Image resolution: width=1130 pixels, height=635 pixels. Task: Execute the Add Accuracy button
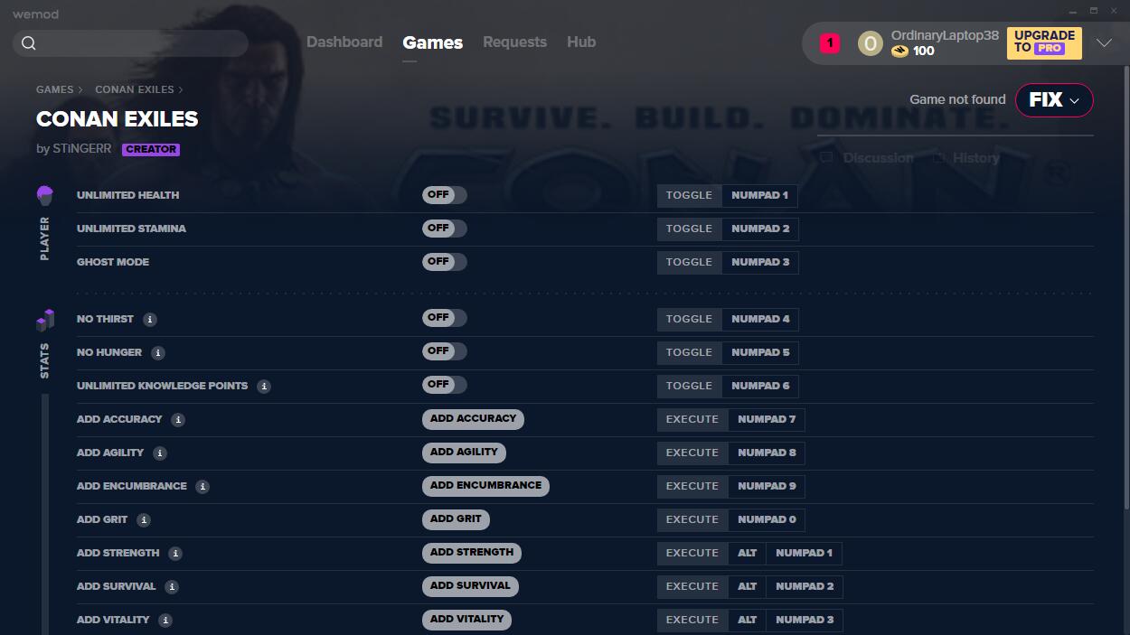click(x=473, y=419)
